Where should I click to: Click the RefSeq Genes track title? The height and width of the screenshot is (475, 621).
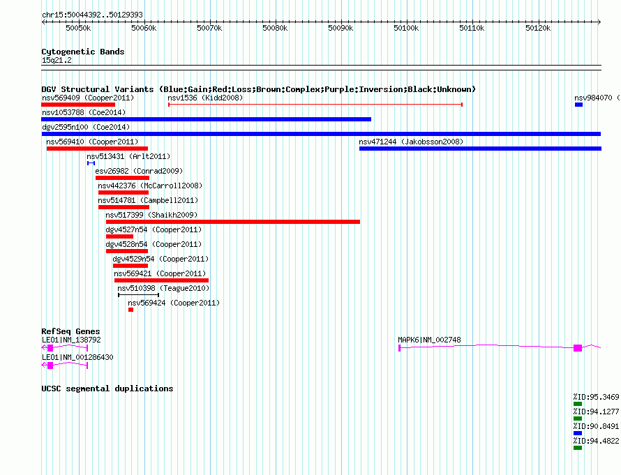(70, 331)
